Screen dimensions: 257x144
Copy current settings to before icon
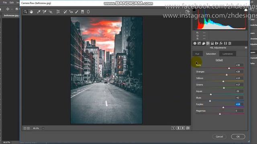[x=183, y=128]
